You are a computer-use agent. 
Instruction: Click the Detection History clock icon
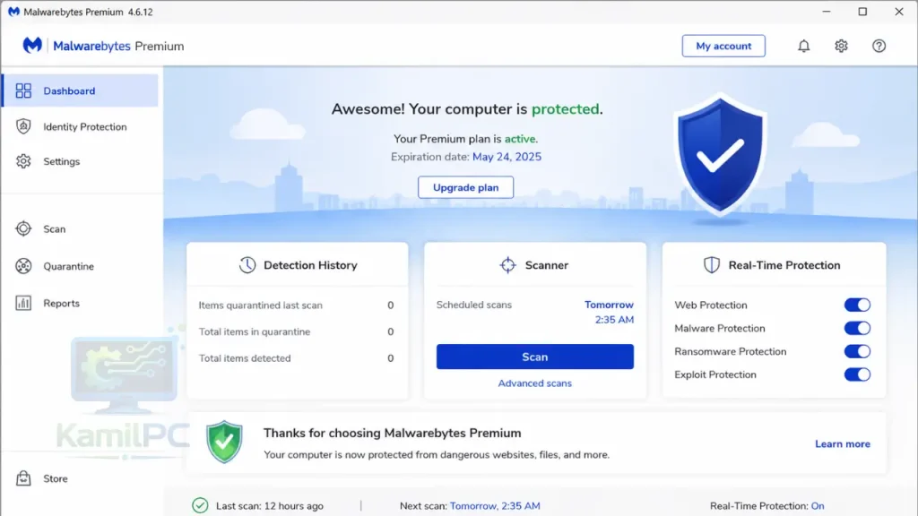click(x=247, y=265)
